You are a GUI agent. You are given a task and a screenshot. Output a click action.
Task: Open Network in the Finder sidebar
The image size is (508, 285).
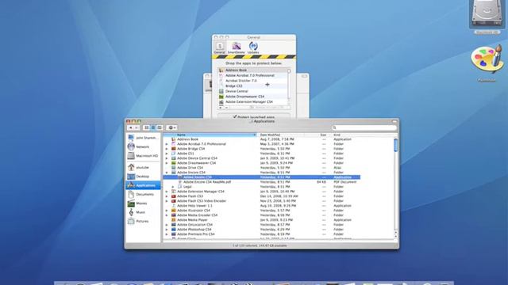[x=143, y=146]
